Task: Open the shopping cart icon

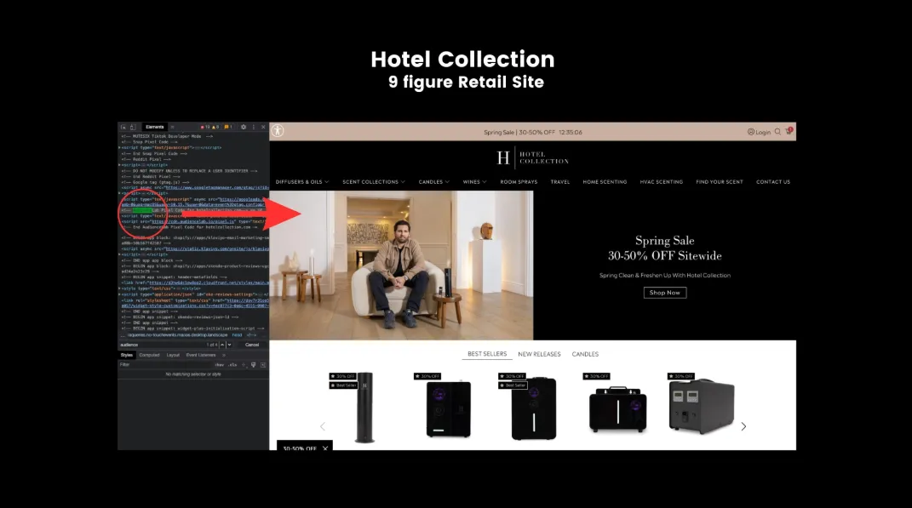Action: 789,131
